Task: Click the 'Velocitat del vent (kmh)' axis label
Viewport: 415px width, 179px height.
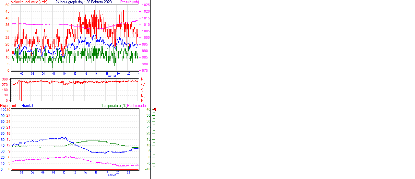Action: point(29,2)
